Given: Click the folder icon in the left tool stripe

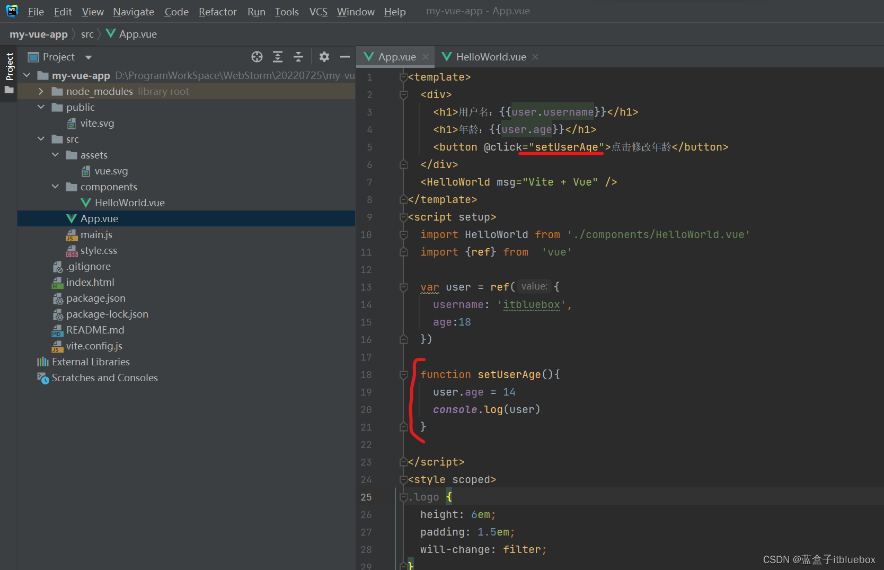Looking at the screenshot, I should coord(9,90).
